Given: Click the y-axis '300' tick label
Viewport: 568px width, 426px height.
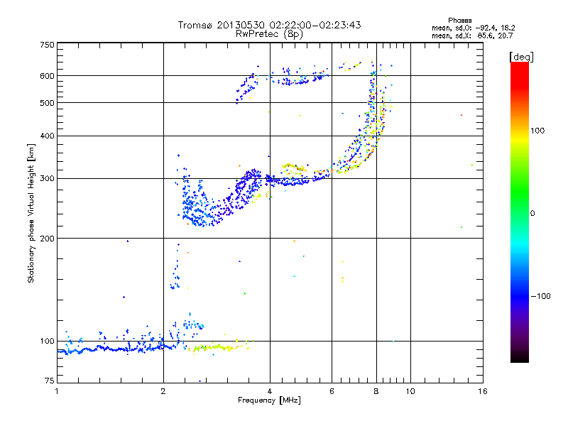Looking at the screenshot, I should [x=47, y=179].
